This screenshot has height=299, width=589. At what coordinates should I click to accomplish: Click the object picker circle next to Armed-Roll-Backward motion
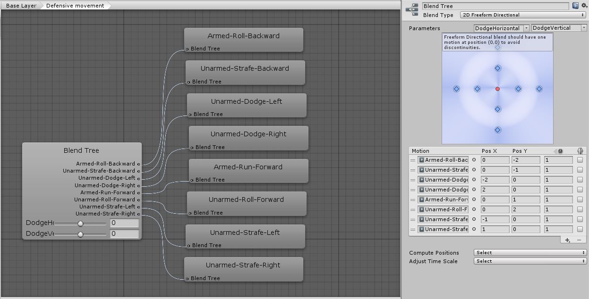(474, 159)
